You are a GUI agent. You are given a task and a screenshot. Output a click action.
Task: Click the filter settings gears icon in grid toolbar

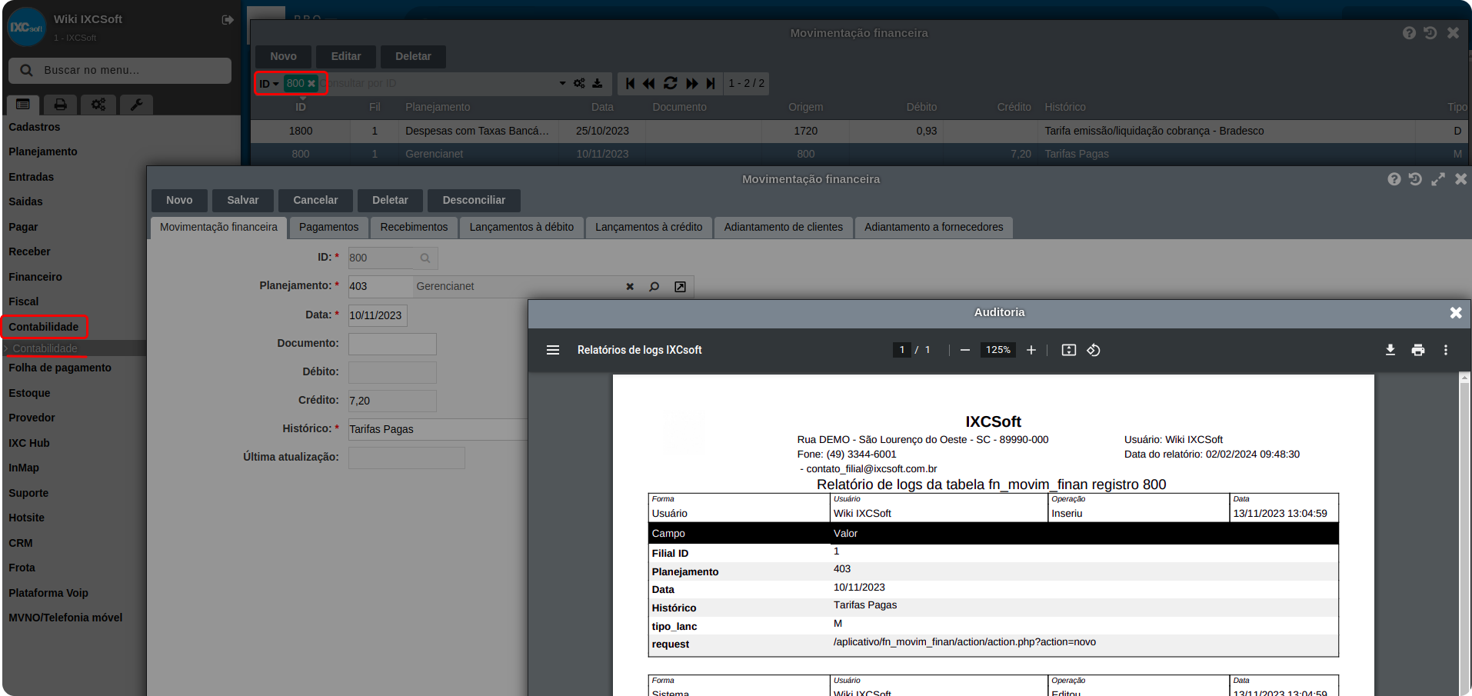point(579,83)
